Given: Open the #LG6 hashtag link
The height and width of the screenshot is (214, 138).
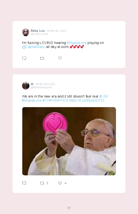Looking at the screenshot, I should 103,96.
